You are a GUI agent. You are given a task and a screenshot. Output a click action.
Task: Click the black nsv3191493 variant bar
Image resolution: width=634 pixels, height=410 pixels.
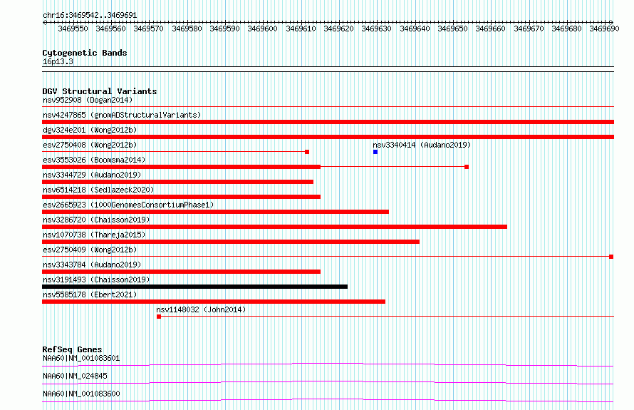click(195, 287)
